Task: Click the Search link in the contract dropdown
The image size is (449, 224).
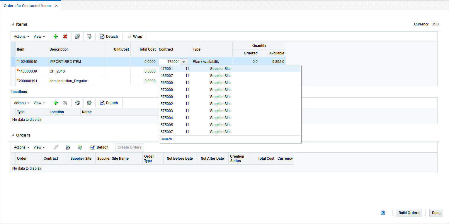Action: [167, 139]
